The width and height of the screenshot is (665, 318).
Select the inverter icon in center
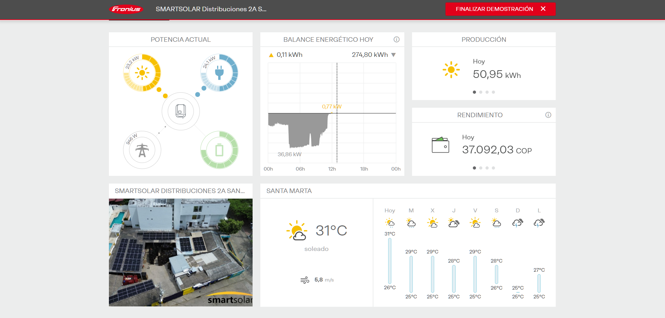click(x=181, y=111)
